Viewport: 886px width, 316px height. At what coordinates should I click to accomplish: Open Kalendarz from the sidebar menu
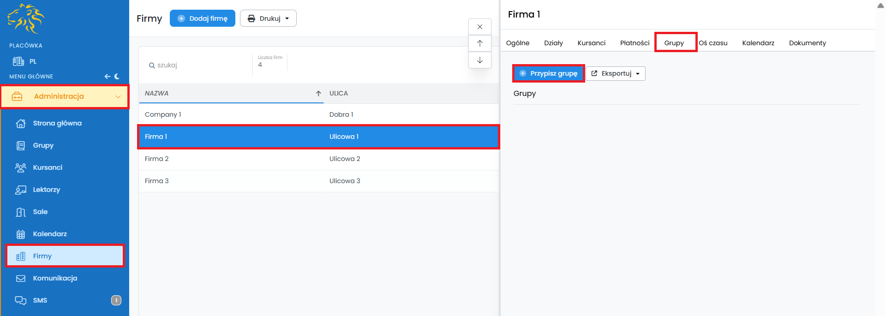coord(50,234)
